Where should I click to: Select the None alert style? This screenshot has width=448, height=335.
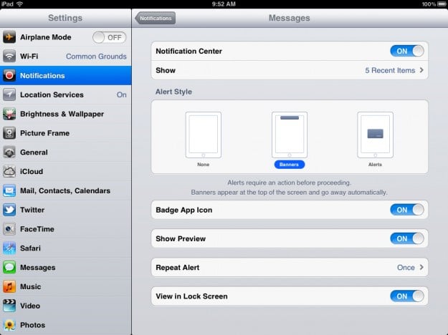203,140
